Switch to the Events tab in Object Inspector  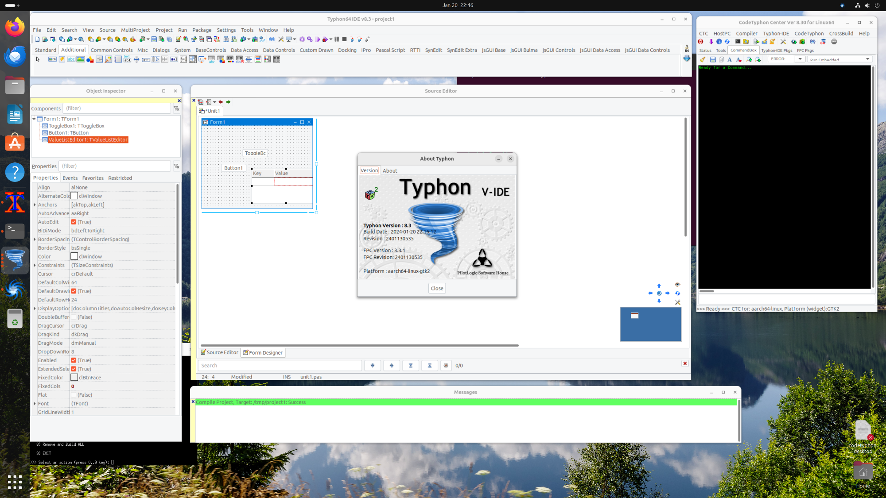[70, 178]
